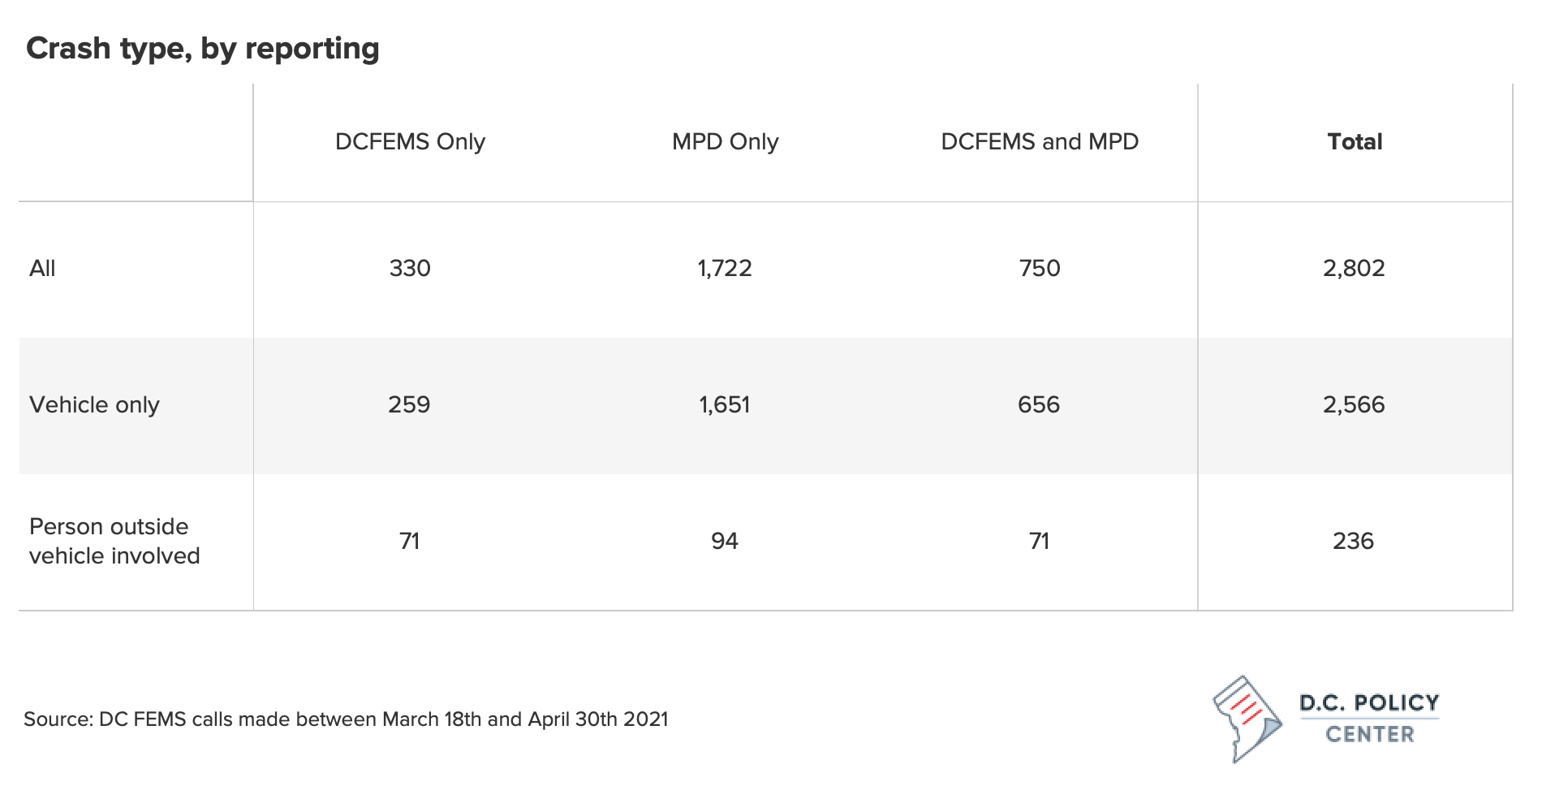
Task: Select the 94 MPD Only cell
Action: click(725, 541)
